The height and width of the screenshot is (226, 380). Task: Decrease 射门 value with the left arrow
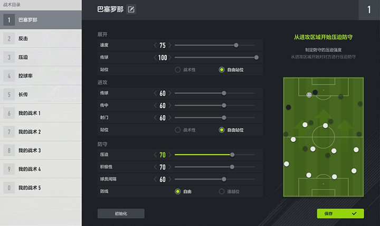click(x=155, y=118)
